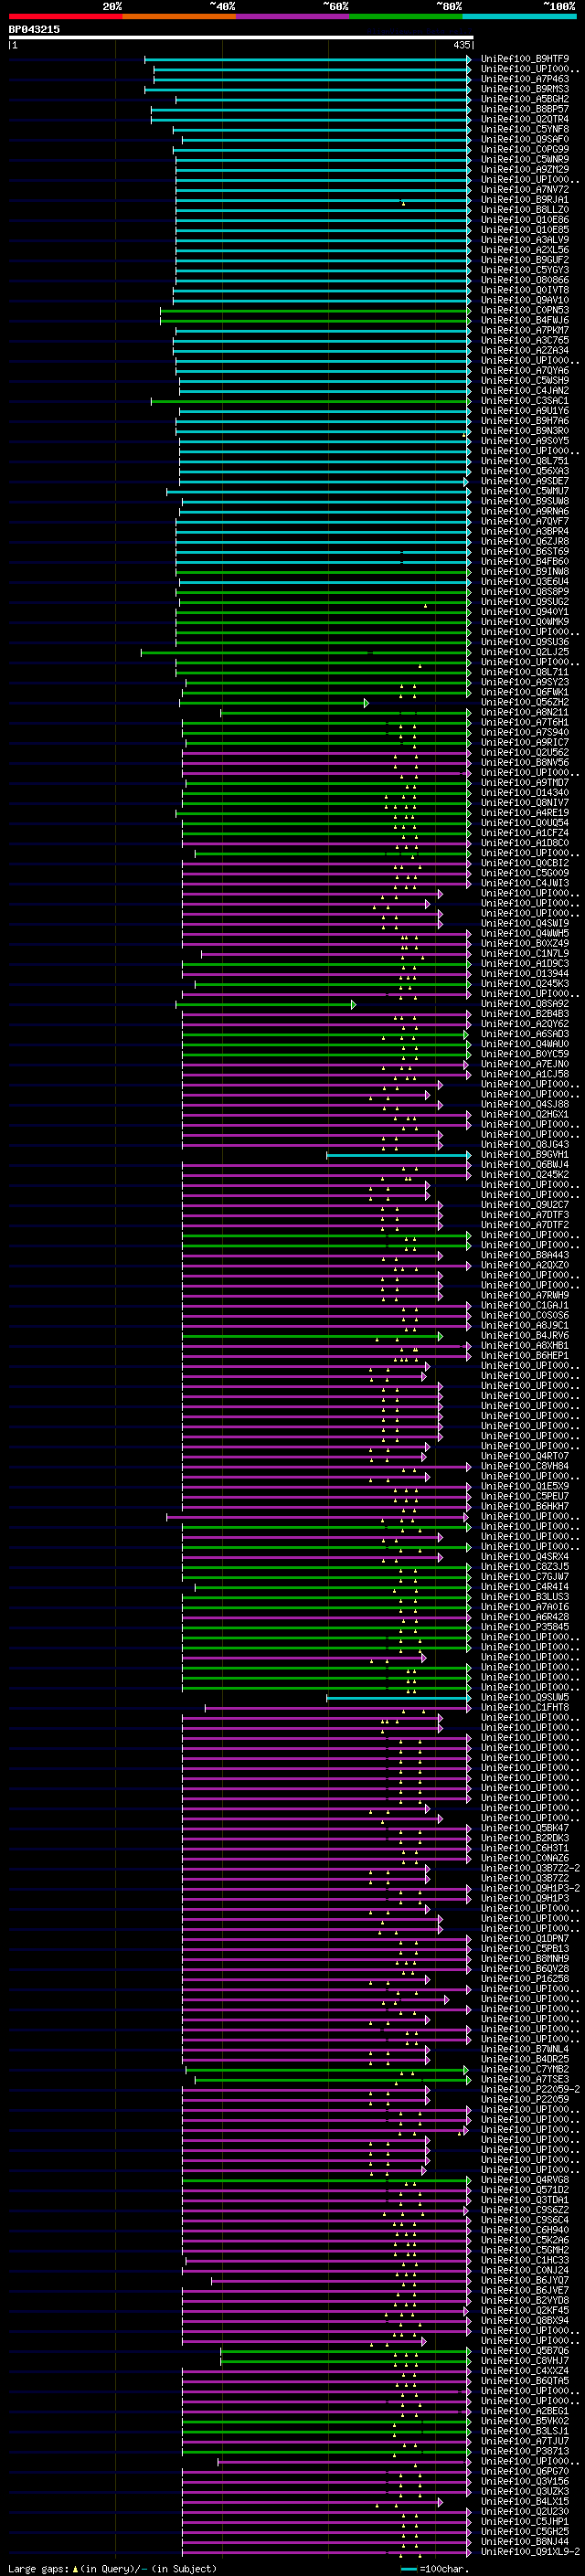Select the UniRef100_A8N211 label
585x2576 pixels.
pos(525,713)
